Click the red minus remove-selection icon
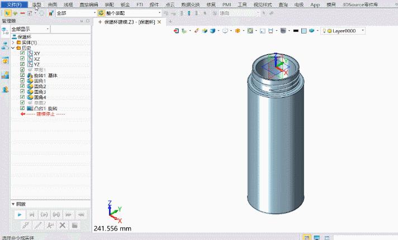This screenshot has width=398, height=240. click(22, 13)
